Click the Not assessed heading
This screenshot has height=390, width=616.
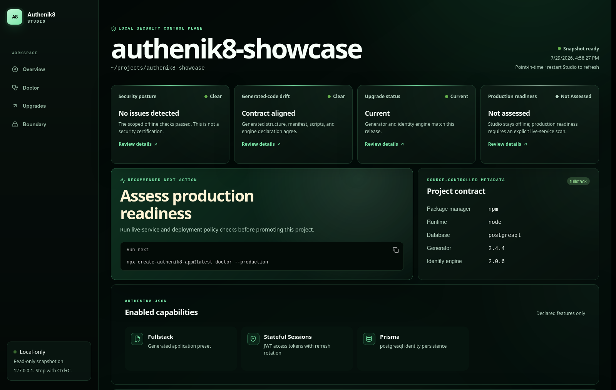pos(509,113)
